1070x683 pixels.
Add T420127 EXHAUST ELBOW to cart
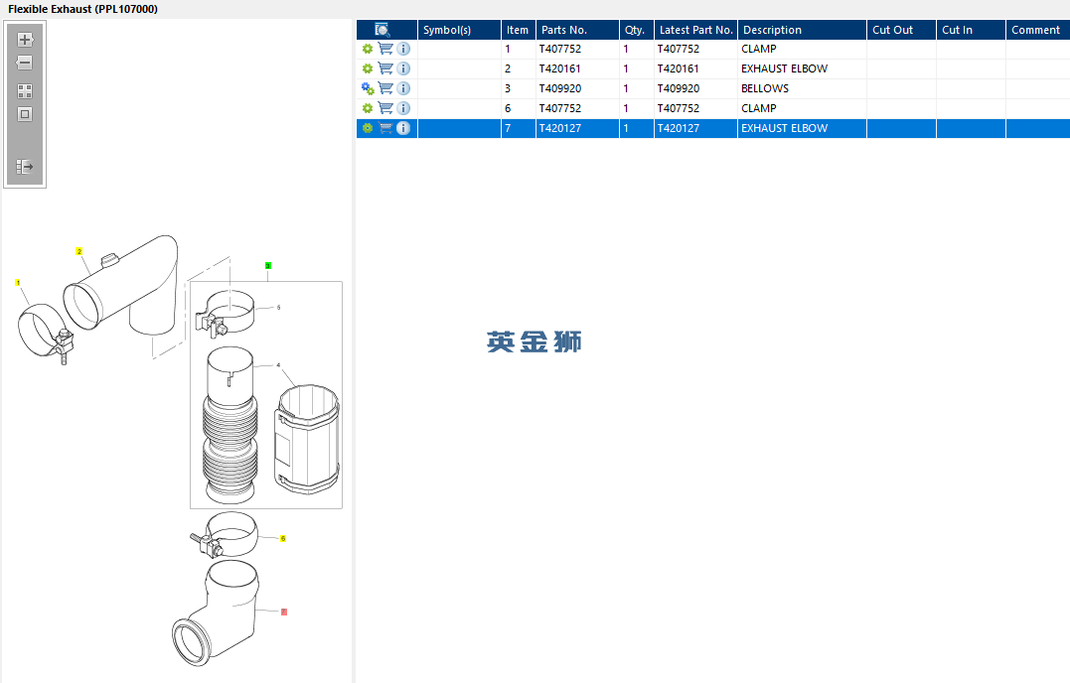pos(385,128)
